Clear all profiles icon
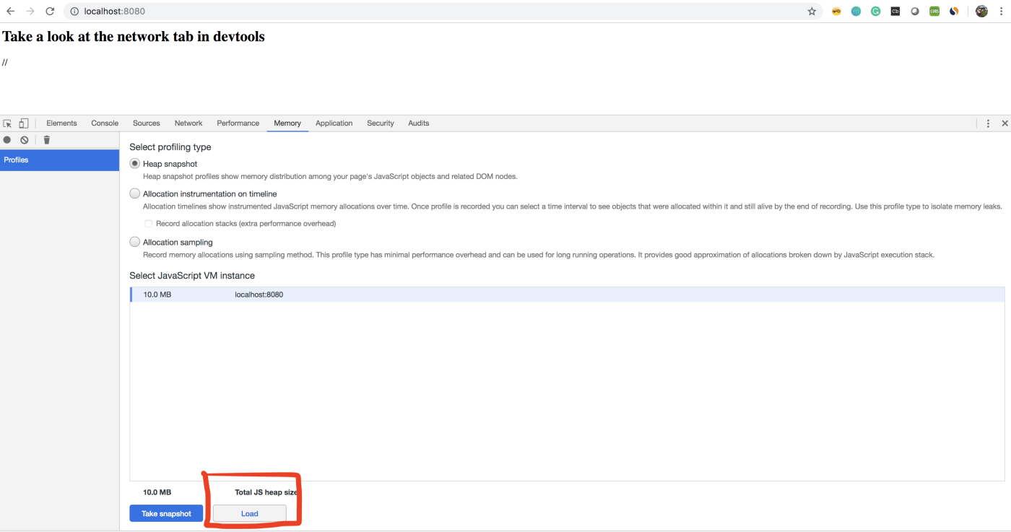The width and height of the screenshot is (1011, 532). 25,140
